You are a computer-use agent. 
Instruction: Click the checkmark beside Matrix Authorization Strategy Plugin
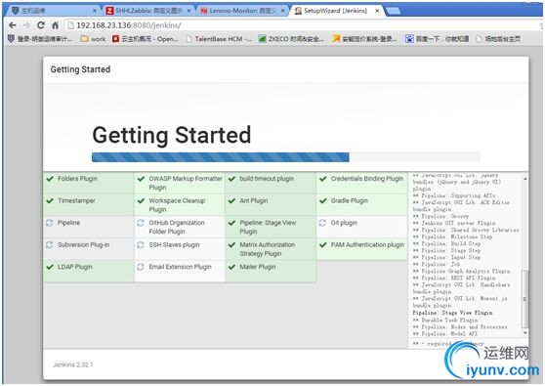pos(231,245)
